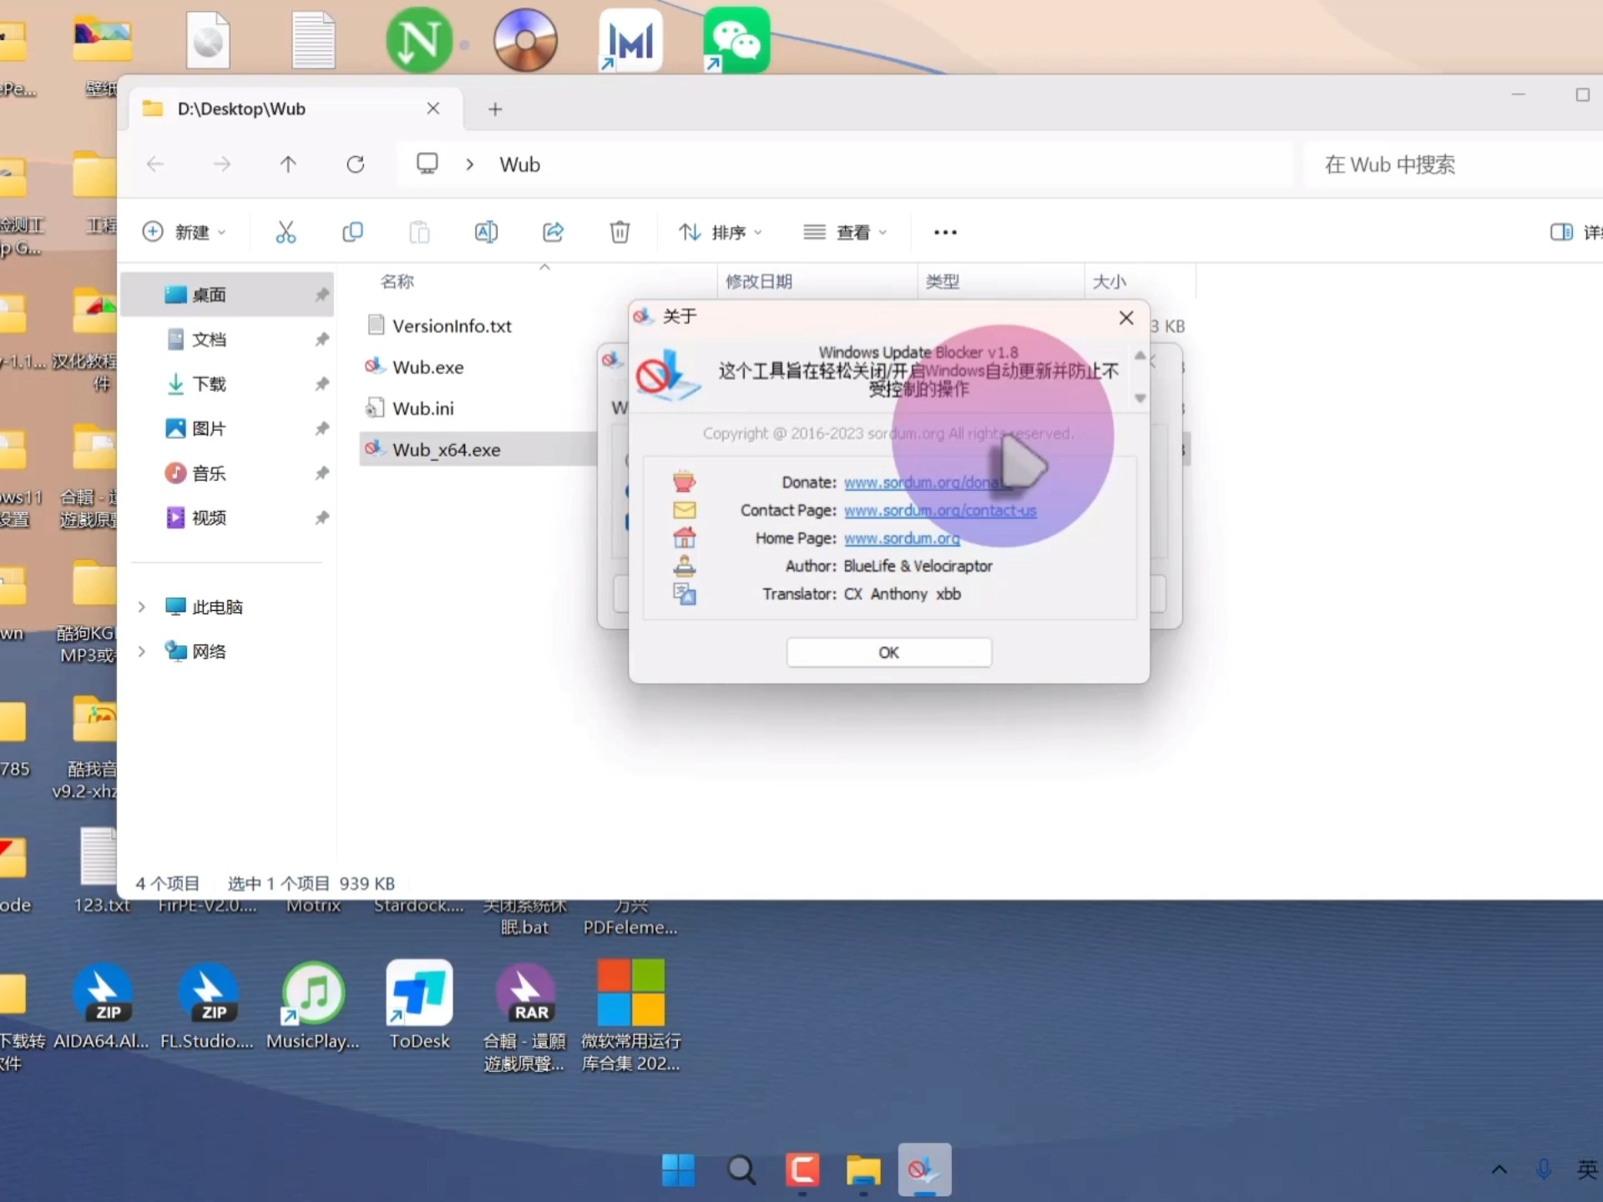Image resolution: width=1603 pixels, height=1202 pixels.
Task: Click the 英 input language indicator
Action: point(1587,1169)
